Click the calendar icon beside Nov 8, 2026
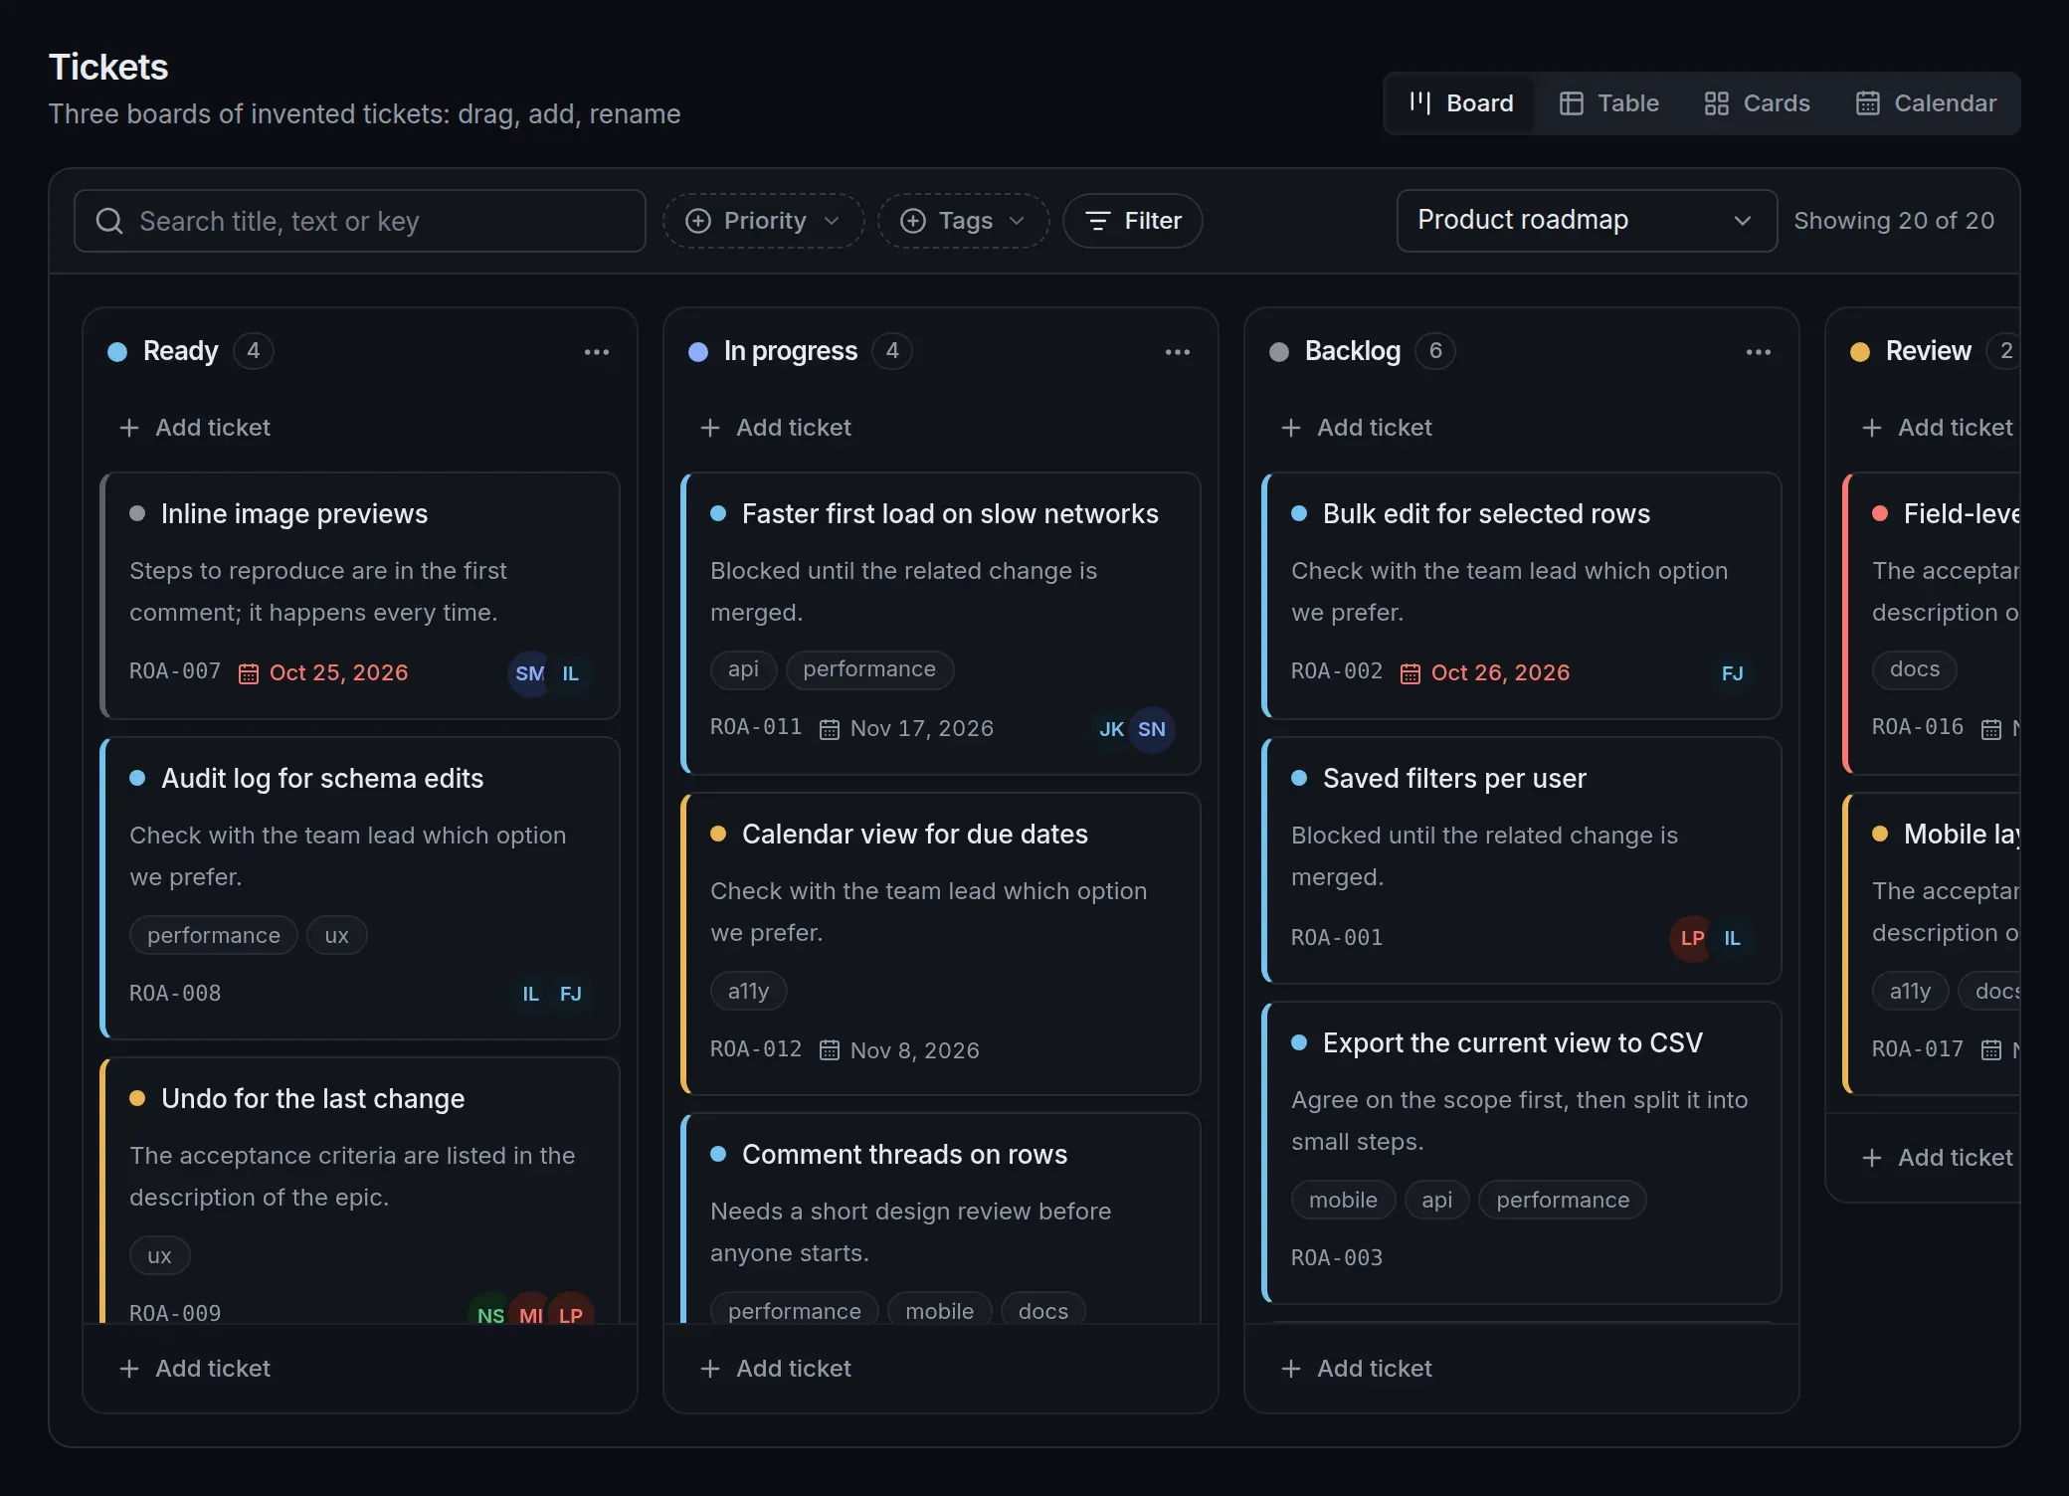Screen dimensions: 2069x1496 coord(830,1050)
